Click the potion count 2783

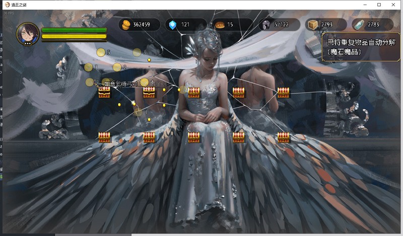(373, 25)
